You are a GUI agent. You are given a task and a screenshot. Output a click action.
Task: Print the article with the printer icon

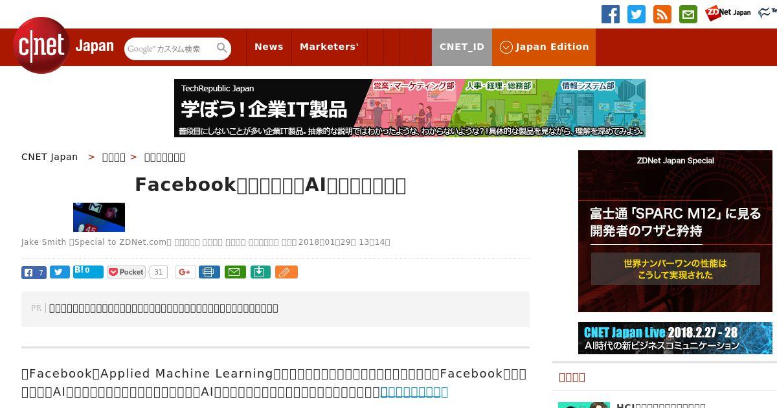point(209,273)
